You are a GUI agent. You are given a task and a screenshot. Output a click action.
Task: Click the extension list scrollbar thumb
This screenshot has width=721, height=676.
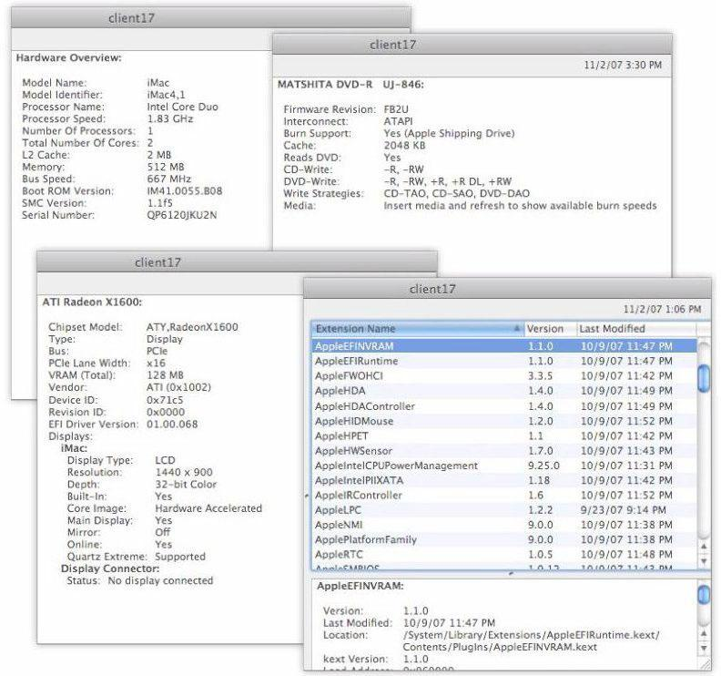(x=704, y=376)
